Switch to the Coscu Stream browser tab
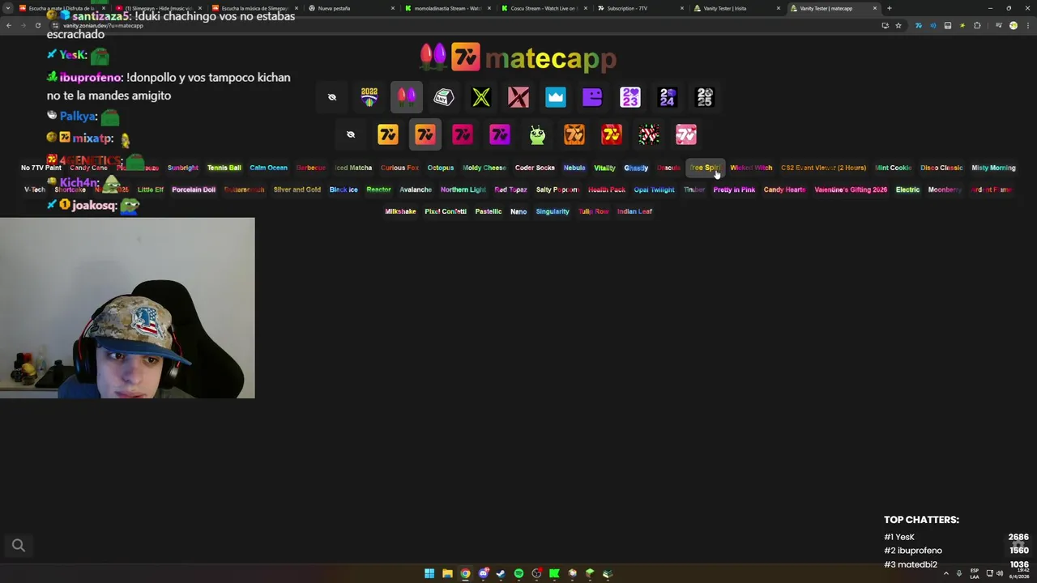 (x=544, y=8)
